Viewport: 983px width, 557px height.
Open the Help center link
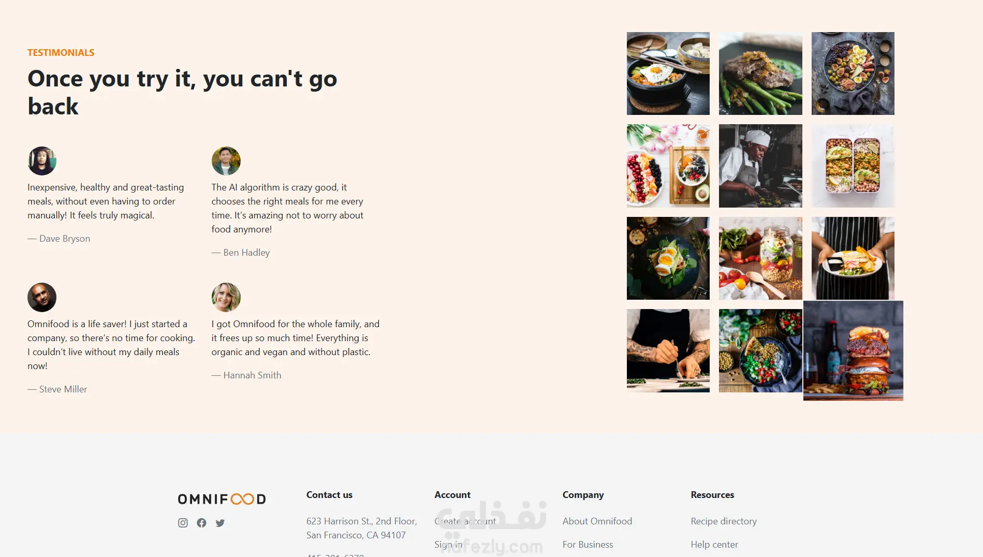pos(714,545)
